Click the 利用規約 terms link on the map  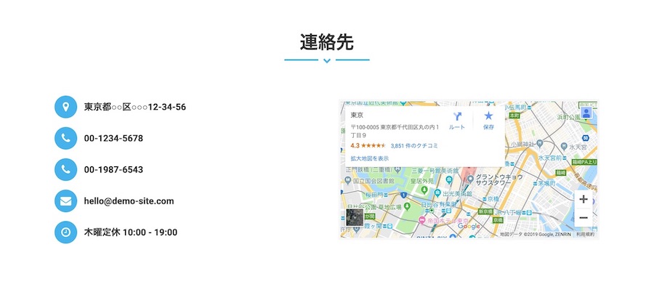click(x=586, y=235)
